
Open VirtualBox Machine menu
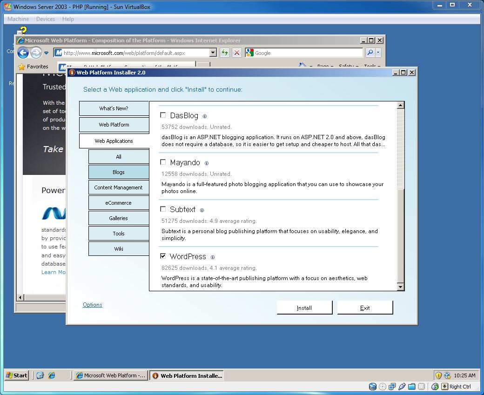[18, 19]
